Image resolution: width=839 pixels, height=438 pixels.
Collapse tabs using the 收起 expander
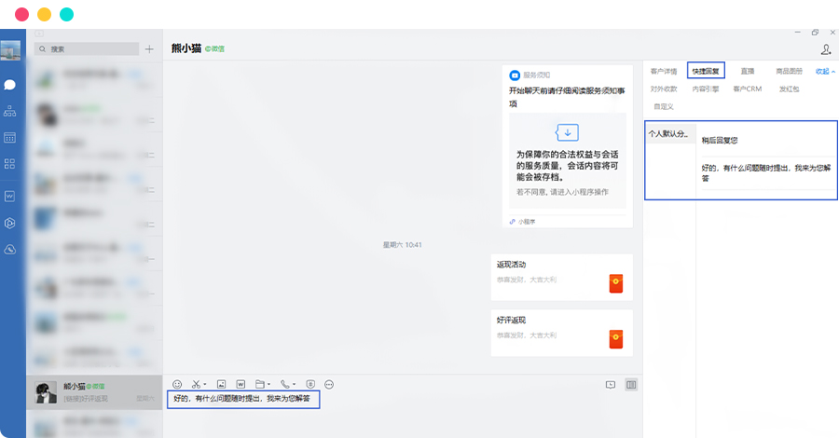point(825,71)
